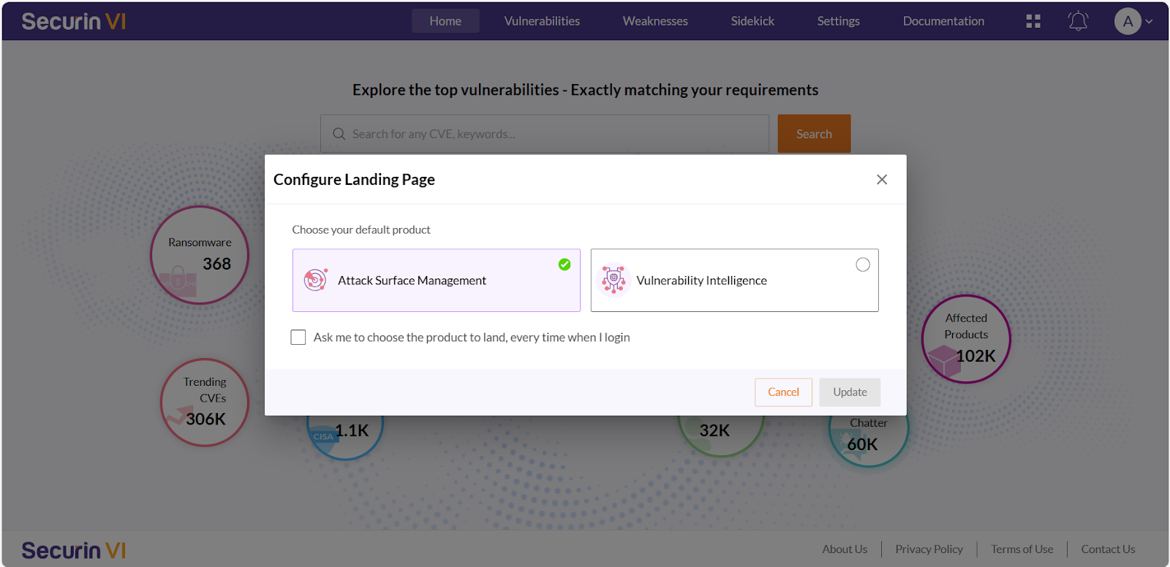Click the Securin VI logo in header

click(74, 21)
